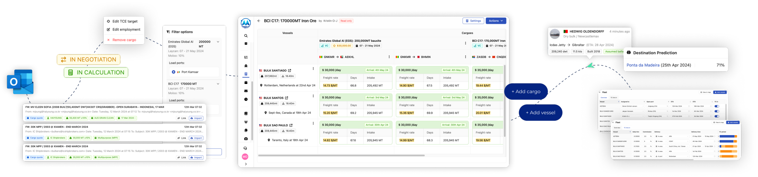Choose Edit TCE target from context menu
The width and height of the screenshot is (758, 177).
[124, 21]
